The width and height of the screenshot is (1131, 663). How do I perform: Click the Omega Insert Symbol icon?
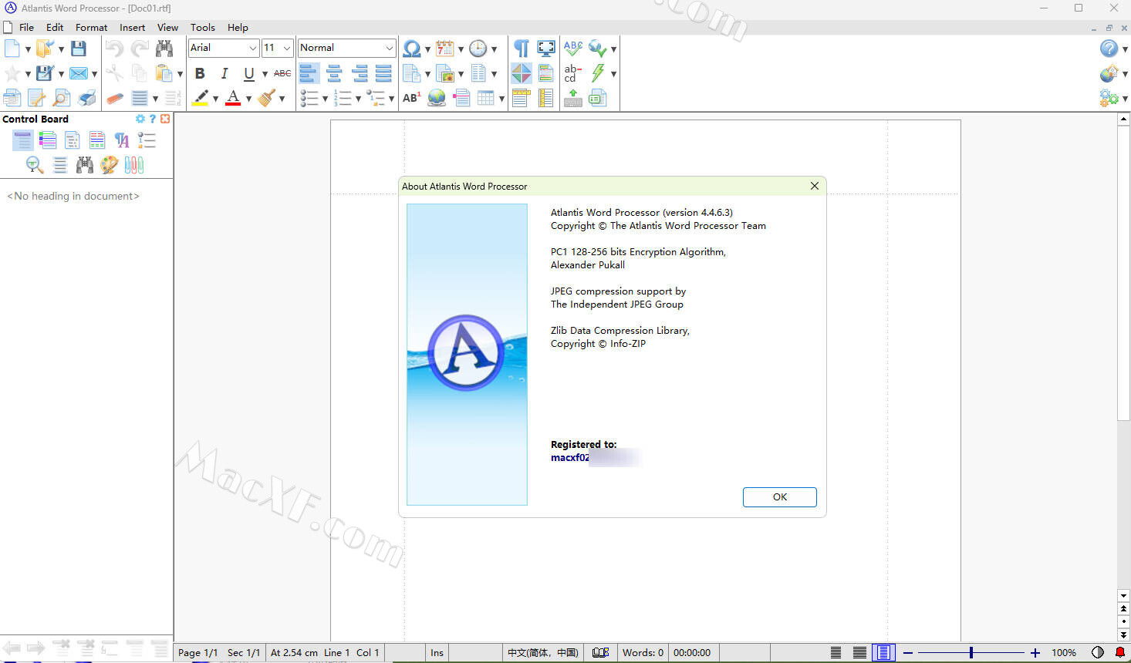[412, 49]
